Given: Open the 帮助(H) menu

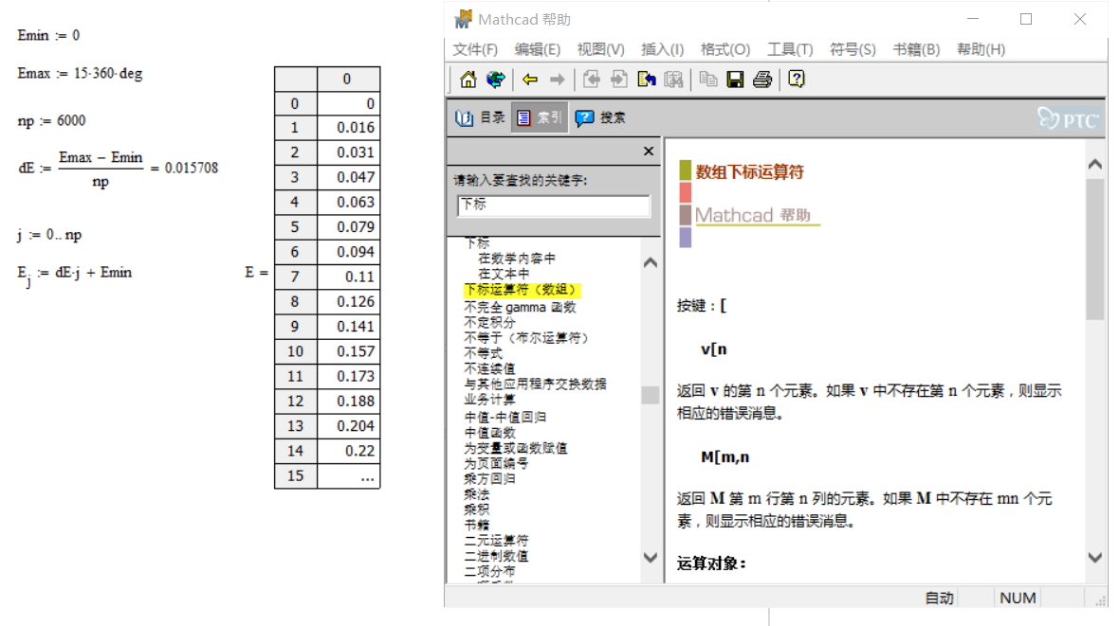Looking at the screenshot, I should tap(981, 49).
